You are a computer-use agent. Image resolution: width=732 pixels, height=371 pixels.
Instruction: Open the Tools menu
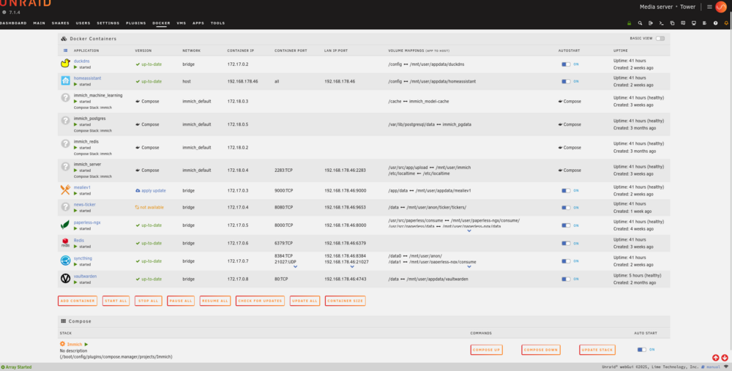click(217, 23)
